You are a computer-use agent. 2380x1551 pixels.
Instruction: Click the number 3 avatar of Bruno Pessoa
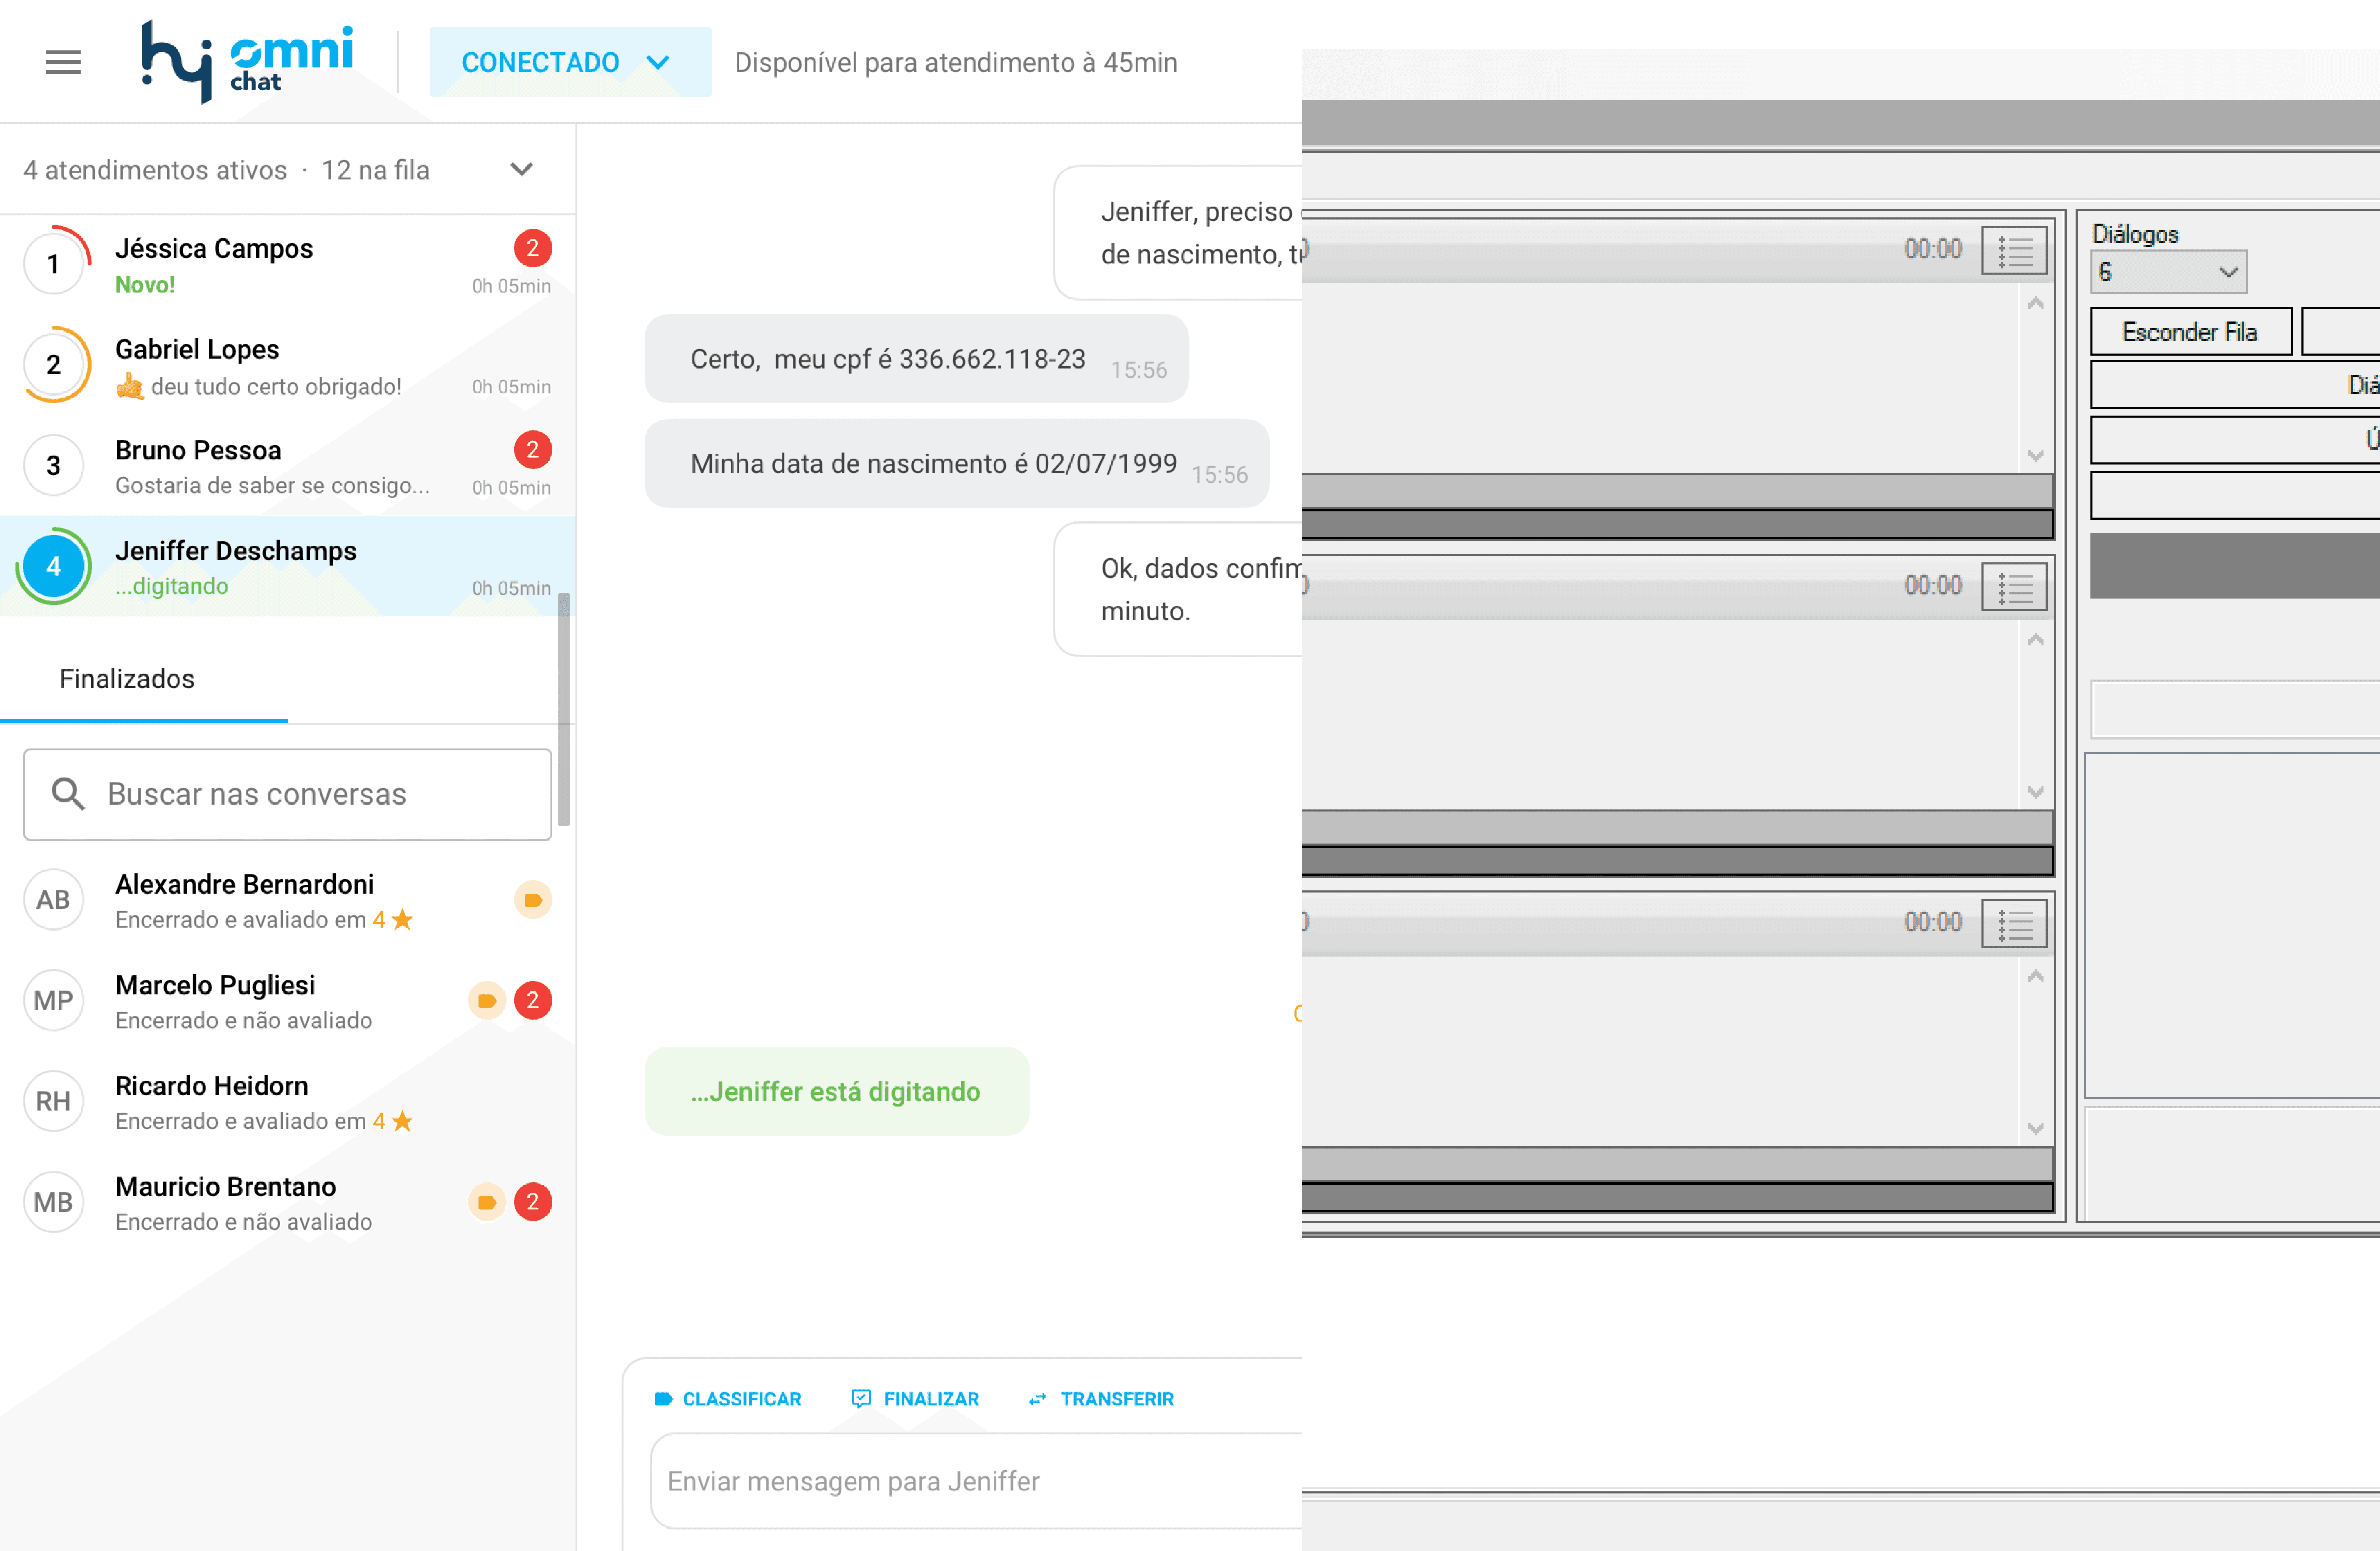[54, 466]
